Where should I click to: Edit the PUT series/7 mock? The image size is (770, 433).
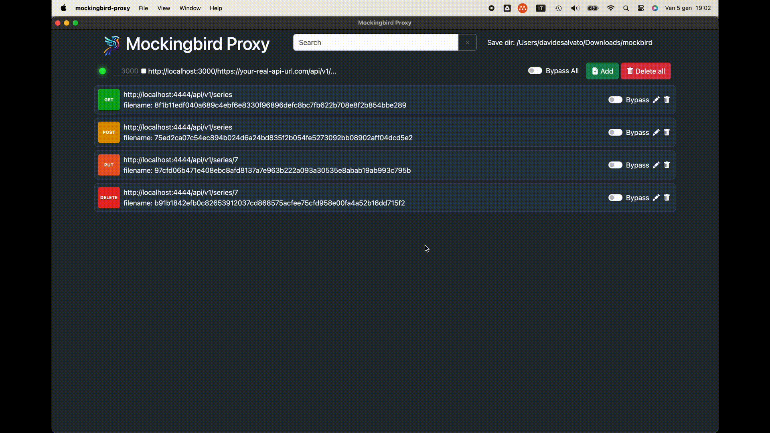[656, 165]
